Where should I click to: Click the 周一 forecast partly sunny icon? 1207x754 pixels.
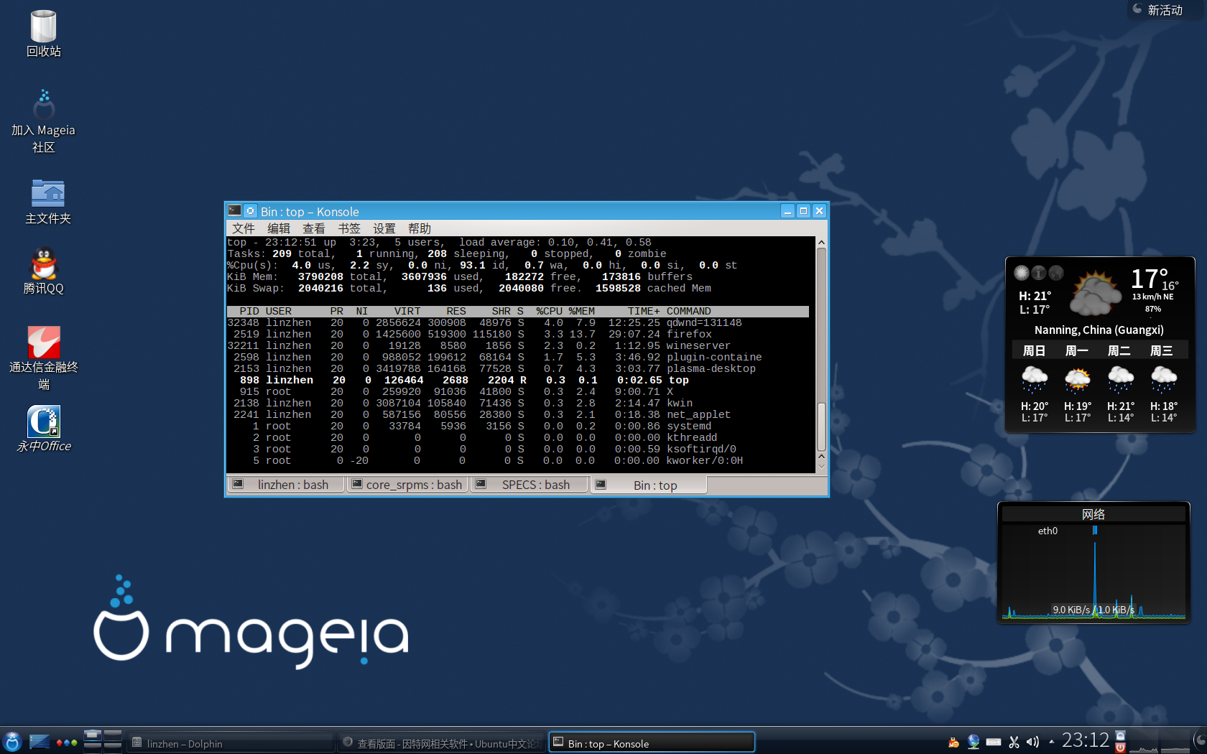1078,378
